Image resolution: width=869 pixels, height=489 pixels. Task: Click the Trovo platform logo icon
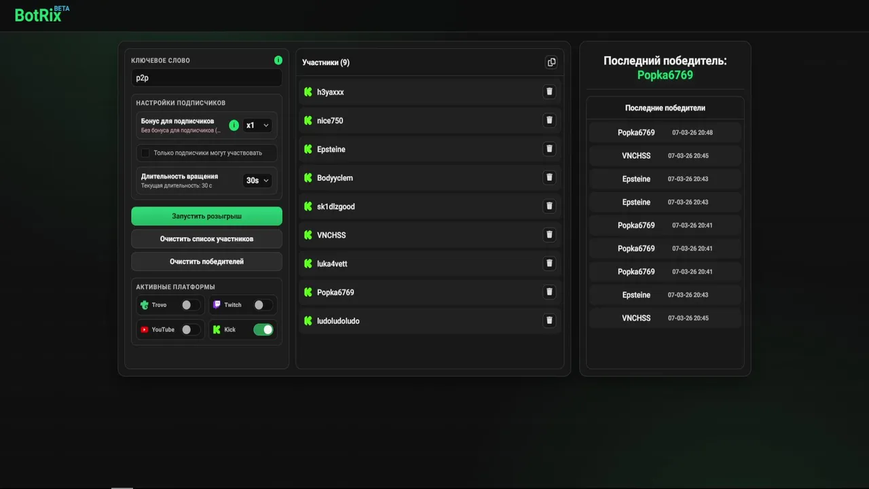[144, 305]
